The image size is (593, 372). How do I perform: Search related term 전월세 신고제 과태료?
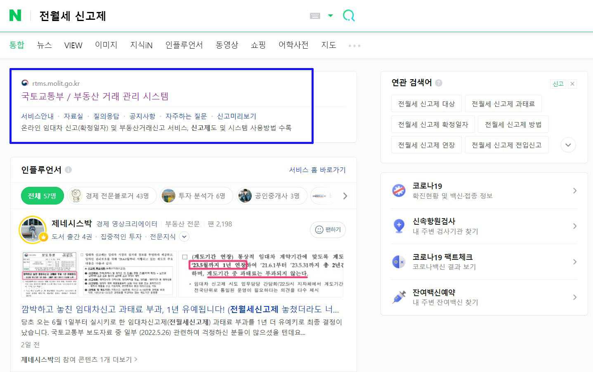[503, 104]
